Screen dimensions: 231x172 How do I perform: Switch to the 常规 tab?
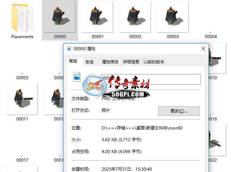(75, 61)
